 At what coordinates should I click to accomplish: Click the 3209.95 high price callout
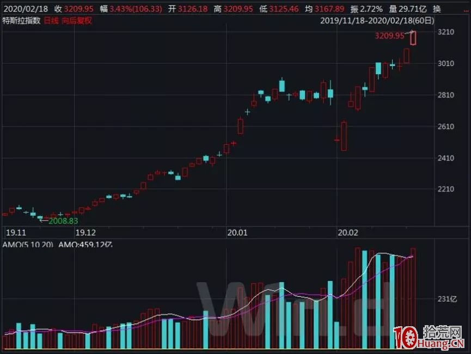[390, 35]
